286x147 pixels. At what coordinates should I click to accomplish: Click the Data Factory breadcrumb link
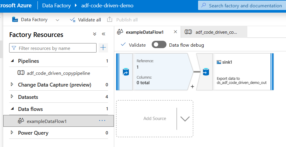point(56,6)
